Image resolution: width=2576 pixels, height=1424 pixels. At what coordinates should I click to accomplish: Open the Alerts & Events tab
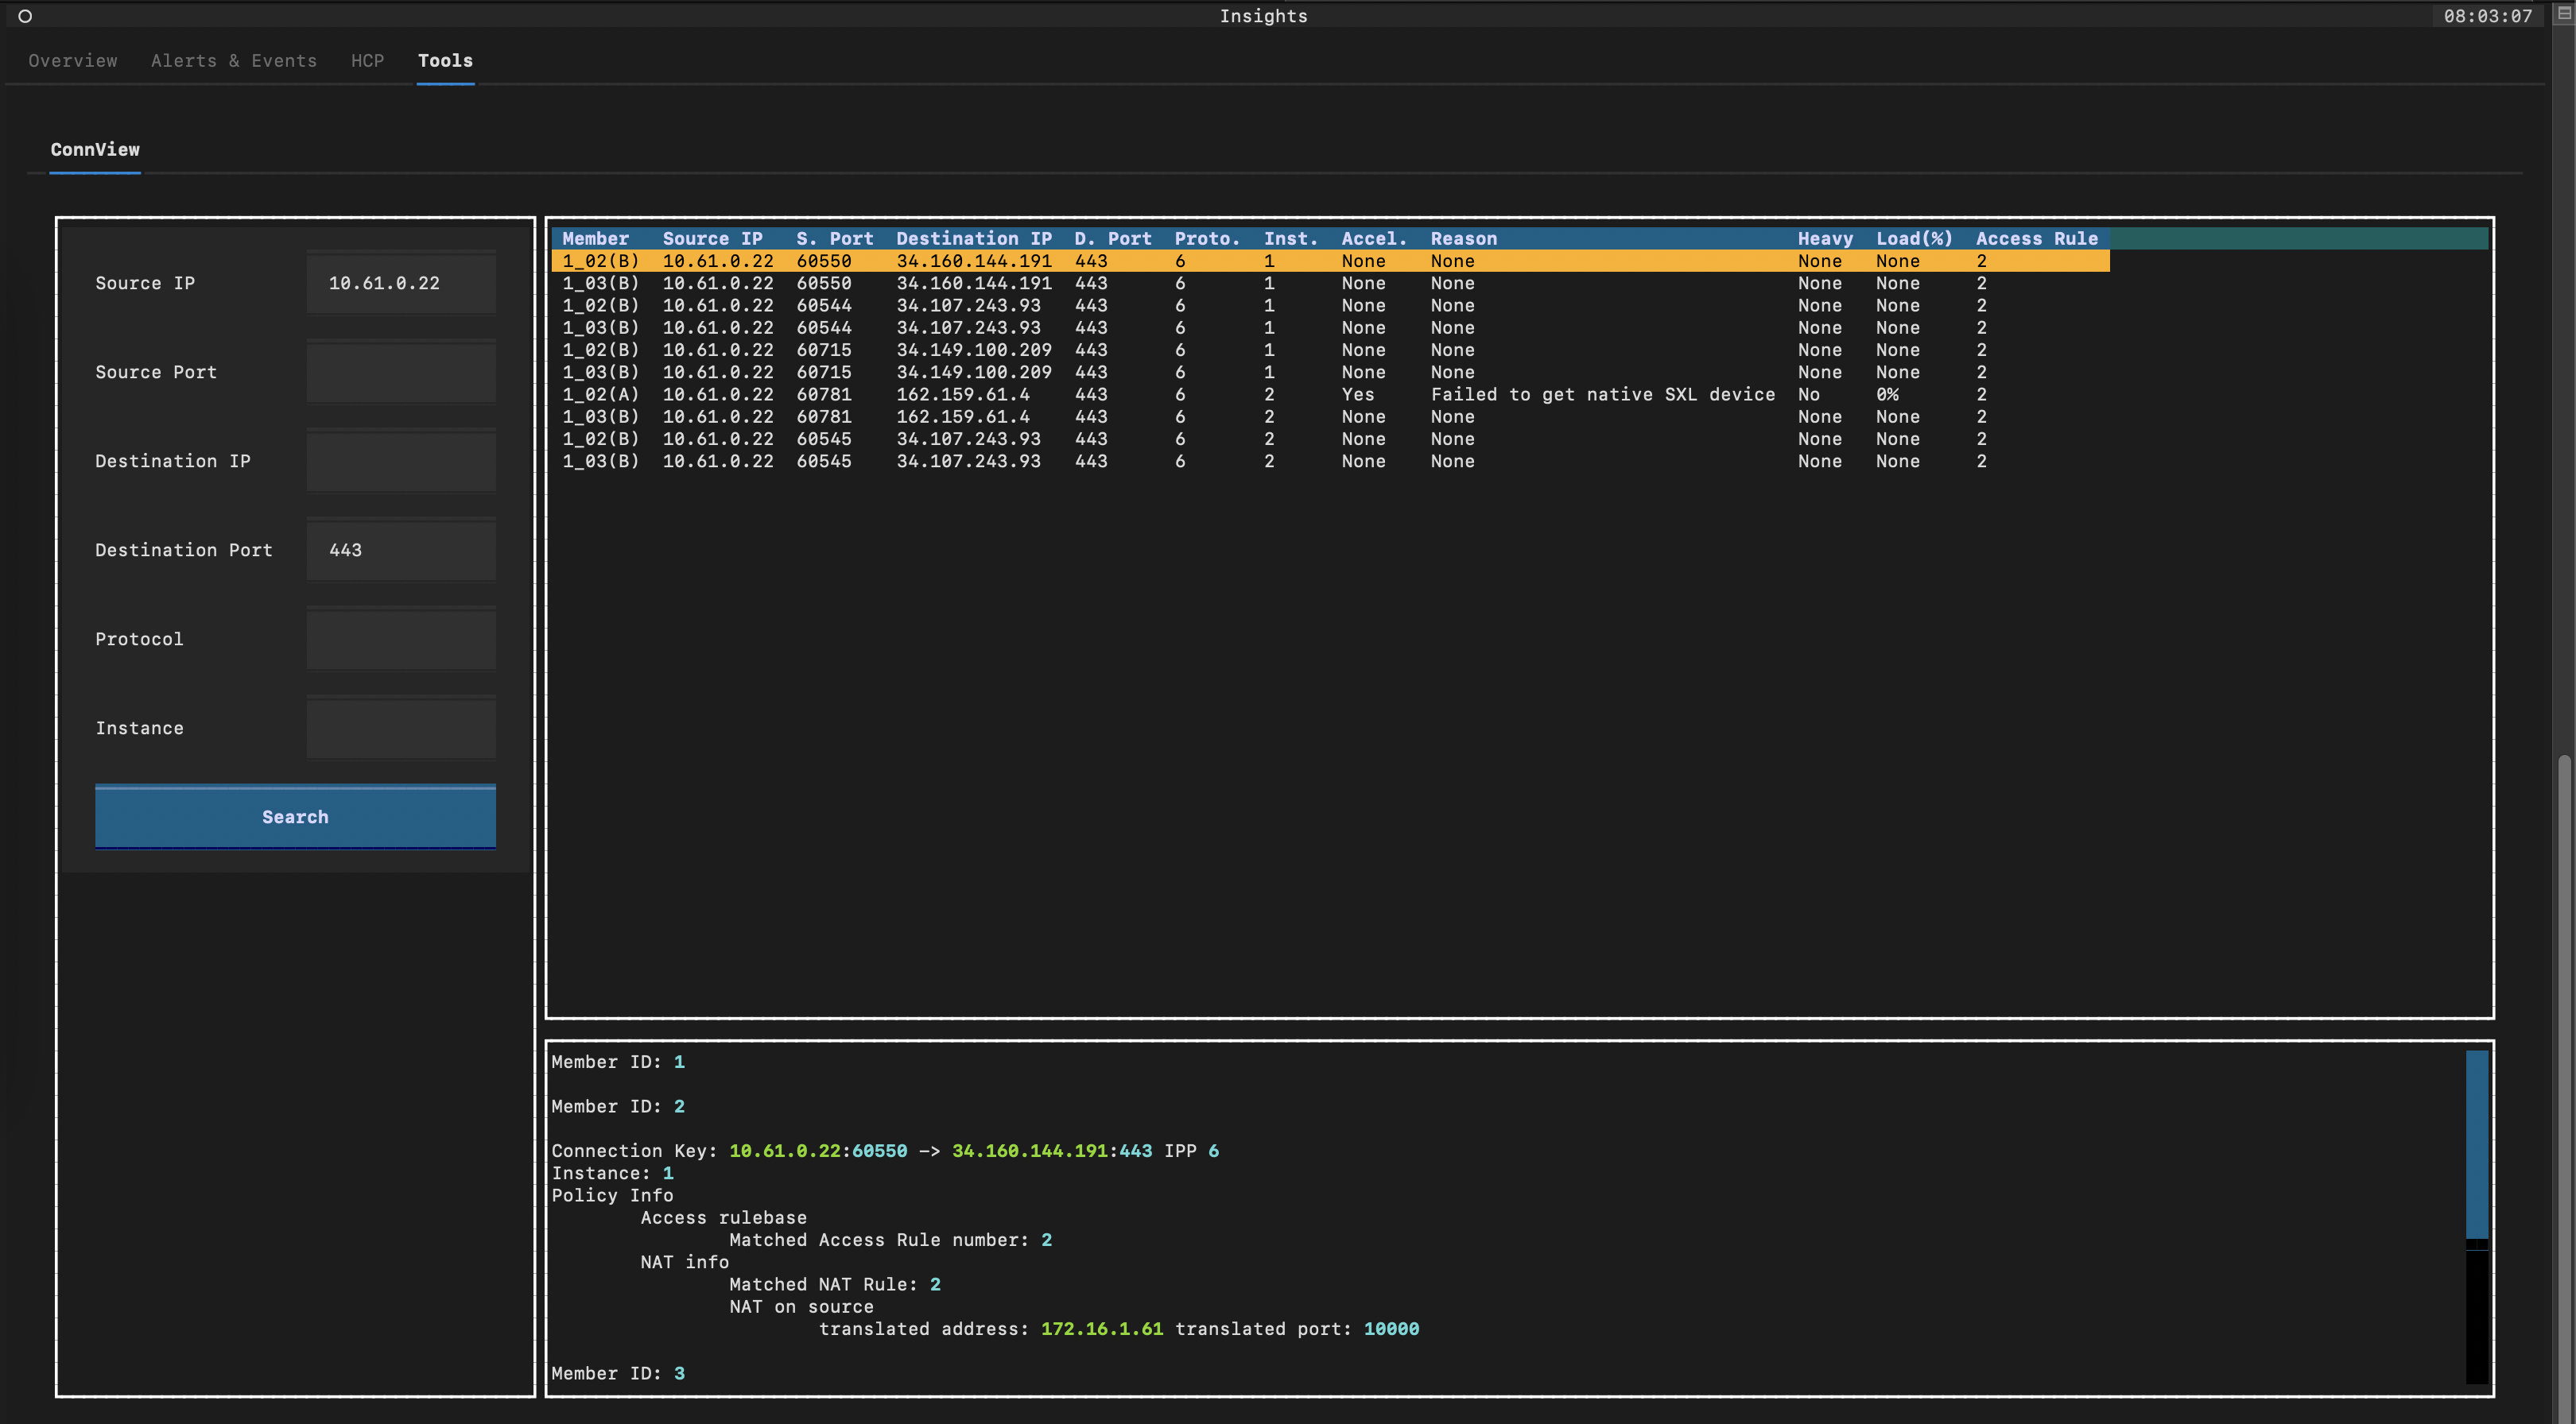(233, 61)
